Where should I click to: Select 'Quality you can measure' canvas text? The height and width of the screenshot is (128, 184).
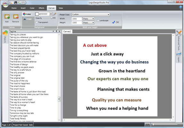tap(117, 100)
